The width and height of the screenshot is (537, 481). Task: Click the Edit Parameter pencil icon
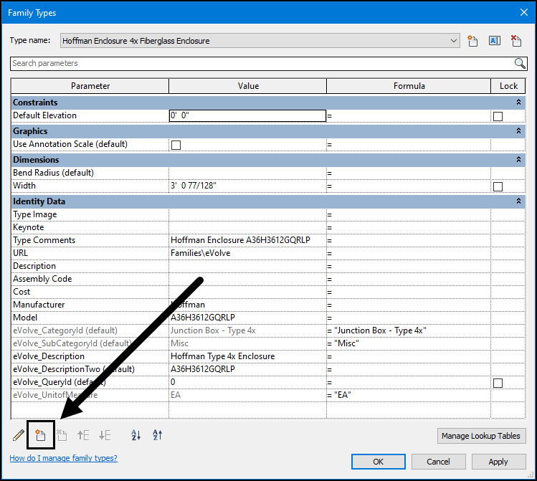click(19, 435)
